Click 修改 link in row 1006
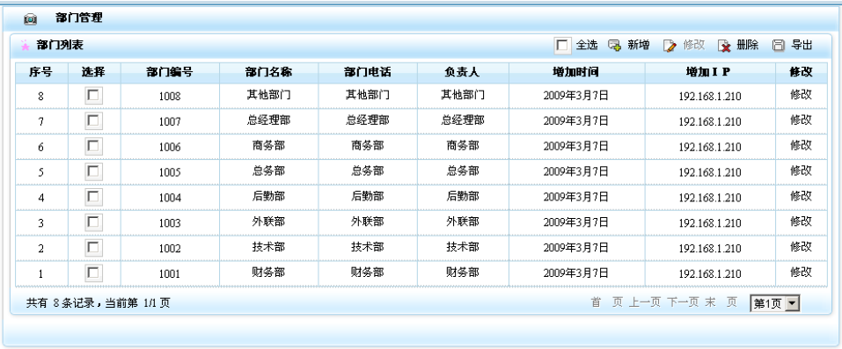The height and width of the screenshot is (349, 842). point(801,145)
